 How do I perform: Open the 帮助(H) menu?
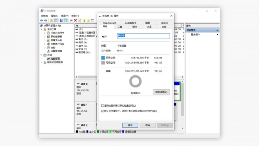(x=75, y=16)
